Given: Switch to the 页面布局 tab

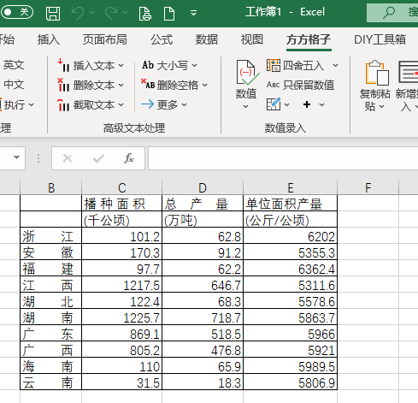Looking at the screenshot, I should [105, 39].
